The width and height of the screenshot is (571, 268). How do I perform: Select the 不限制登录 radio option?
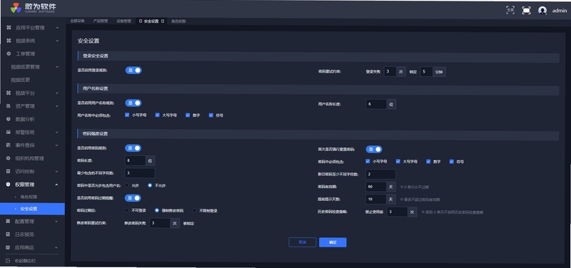point(194,210)
